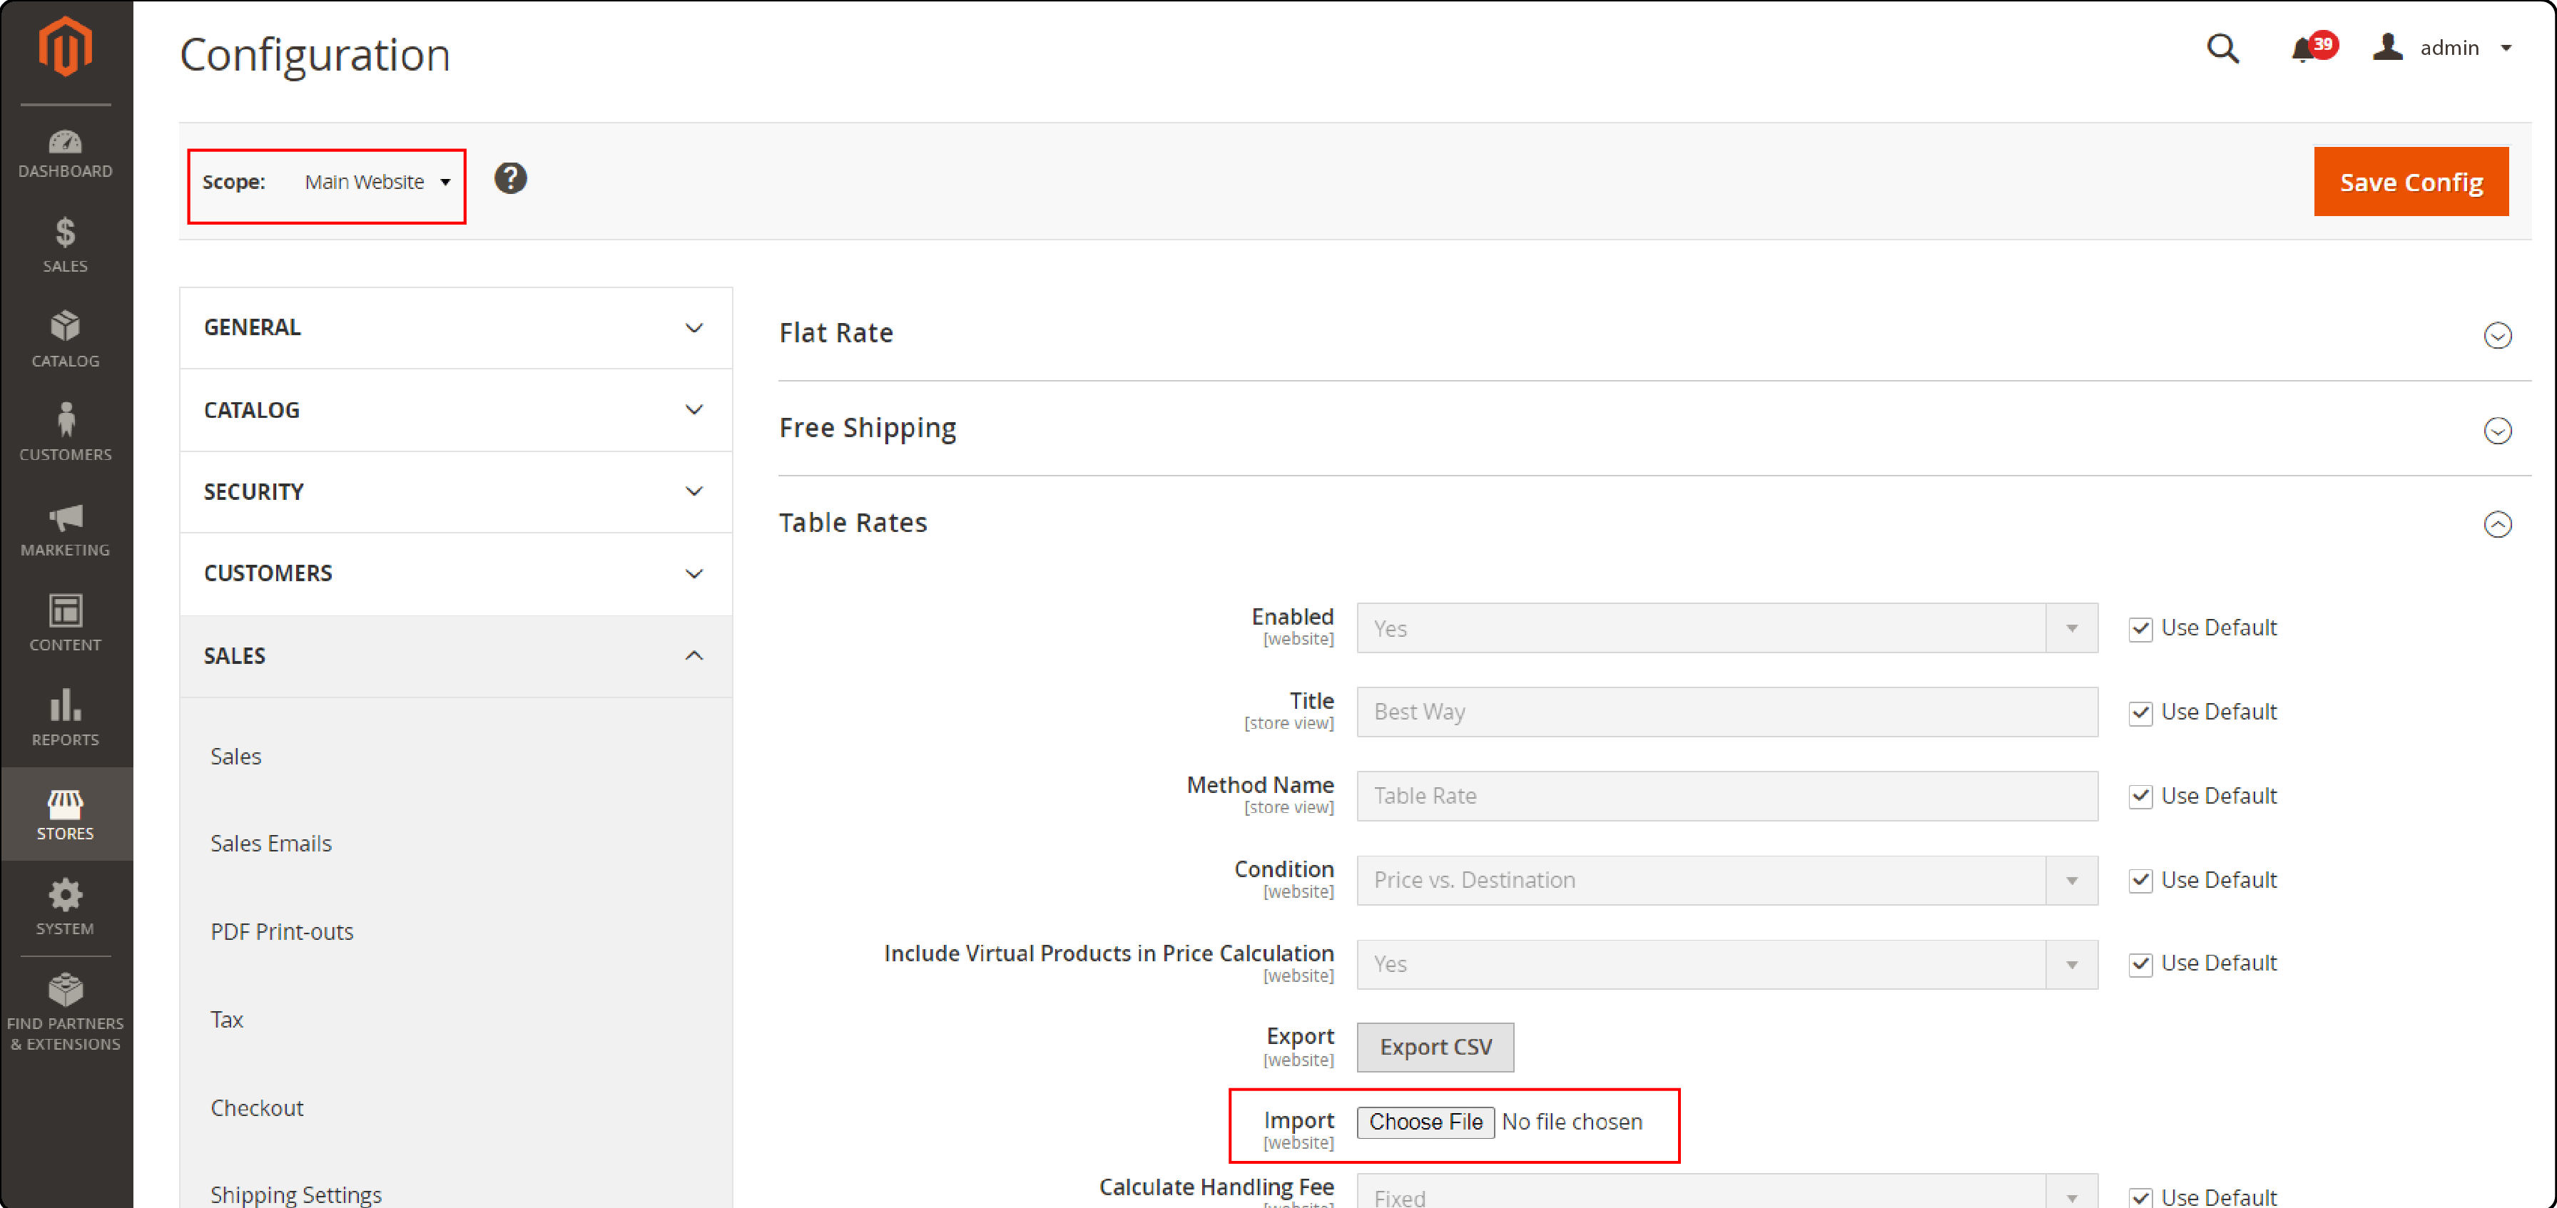Collapse the SALES configuration group
Image resolution: width=2557 pixels, height=1208 pixels.
tap(456, 655)
